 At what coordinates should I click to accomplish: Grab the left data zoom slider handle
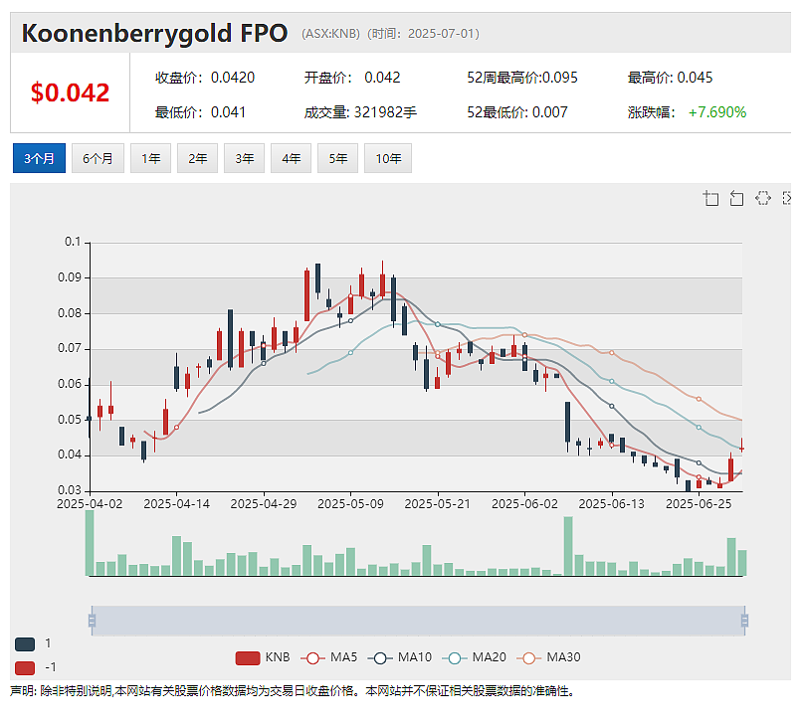click(93, 621)
